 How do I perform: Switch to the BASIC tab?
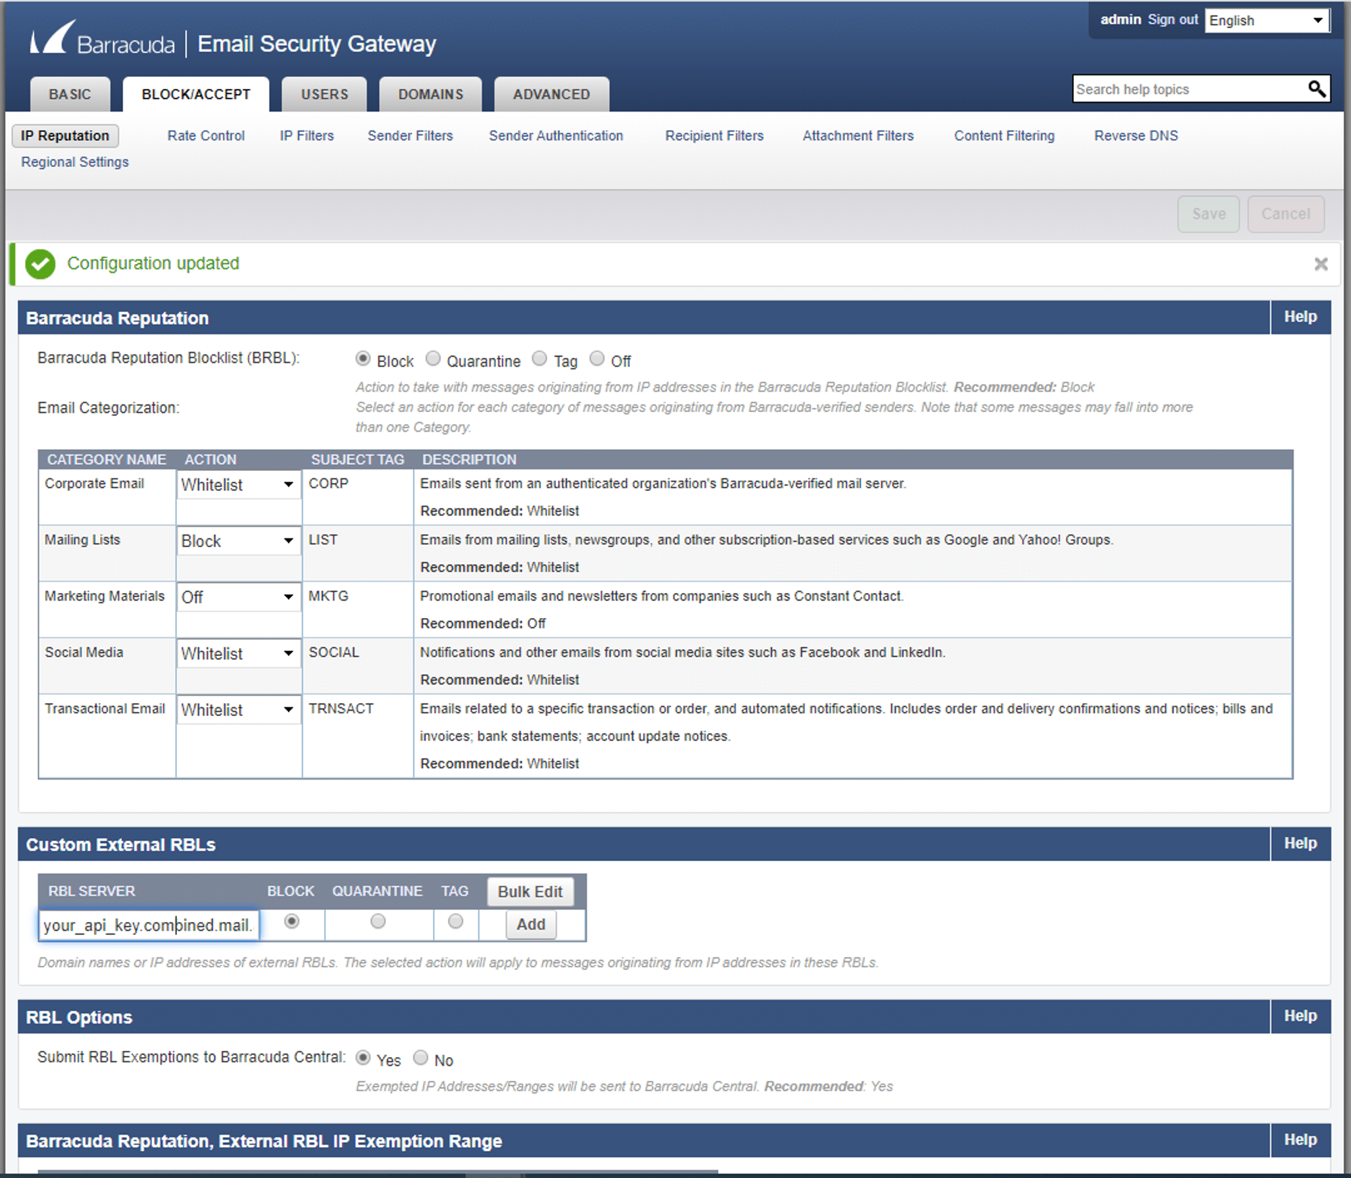pos(70,95)
